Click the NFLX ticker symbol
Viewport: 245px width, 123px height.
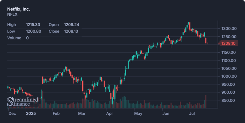coord(12,14)
